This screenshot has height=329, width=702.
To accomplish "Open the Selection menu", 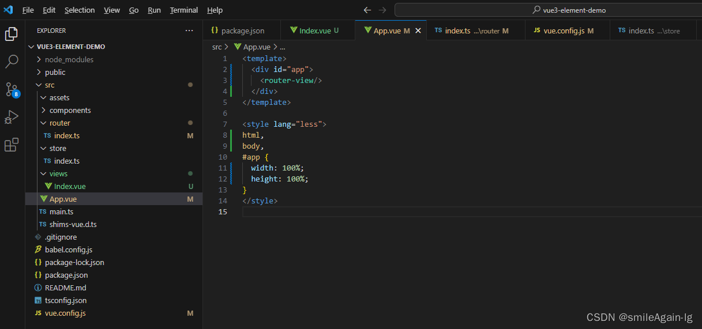I will pyautogui.click(x=80, y=10).
